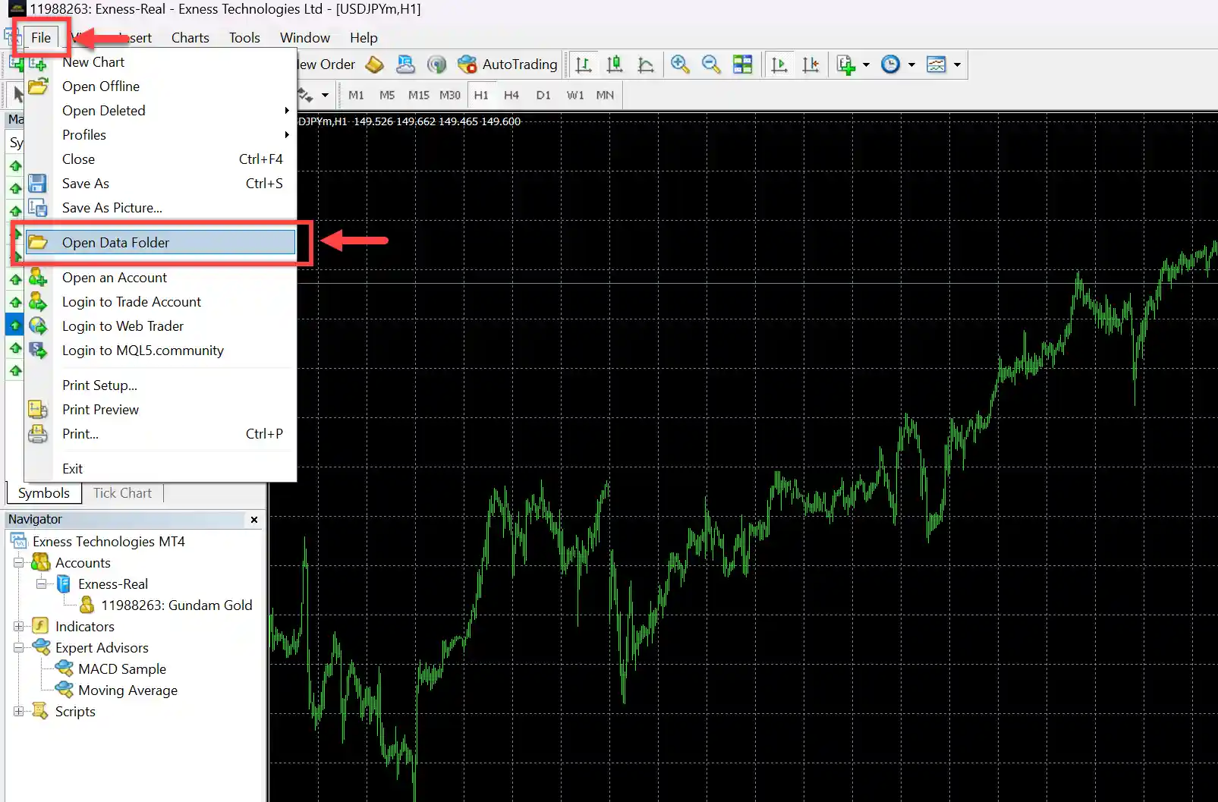This screenshot has width=1218, height=802.
Task: Click the Zoom In magnifier icon
Action: pos(680,64)
